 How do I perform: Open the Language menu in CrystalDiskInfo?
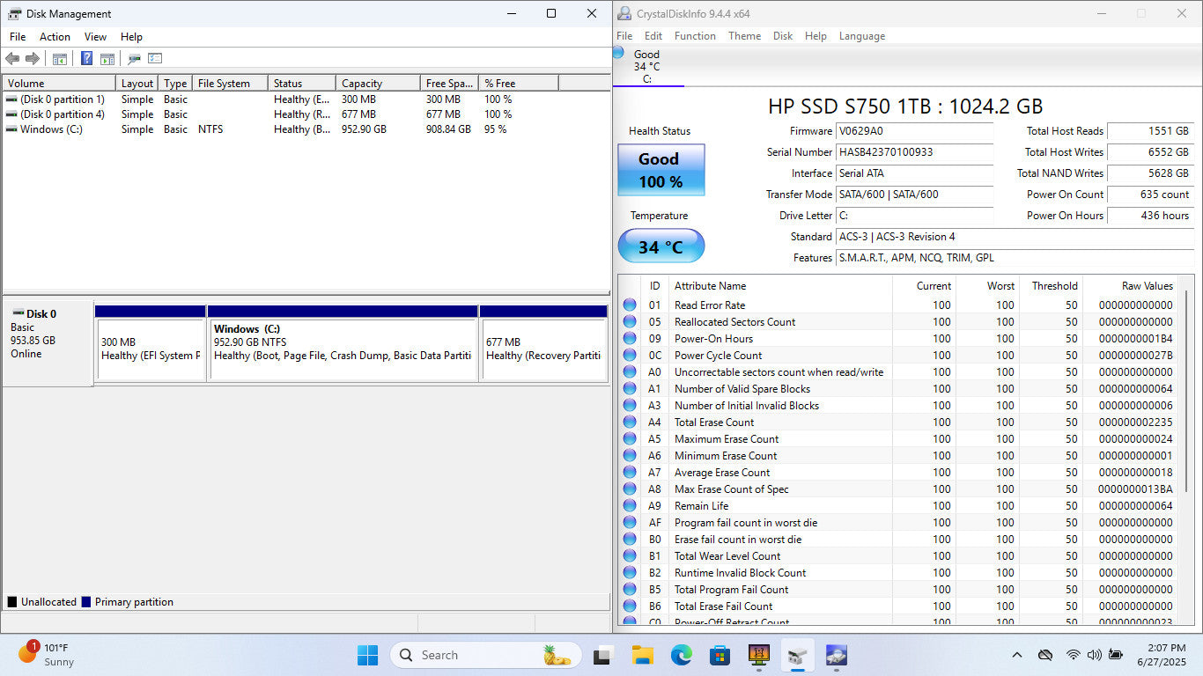click(x=861, y=36)
